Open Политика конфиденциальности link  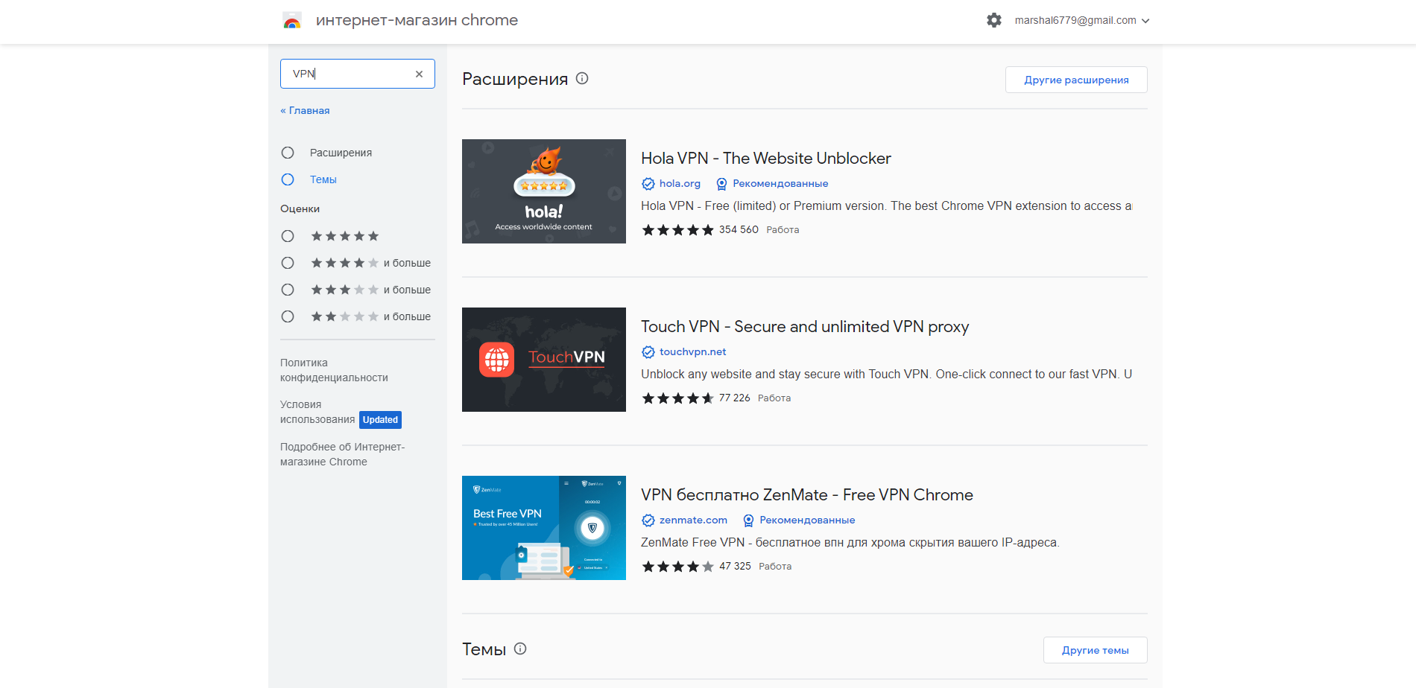334,370
